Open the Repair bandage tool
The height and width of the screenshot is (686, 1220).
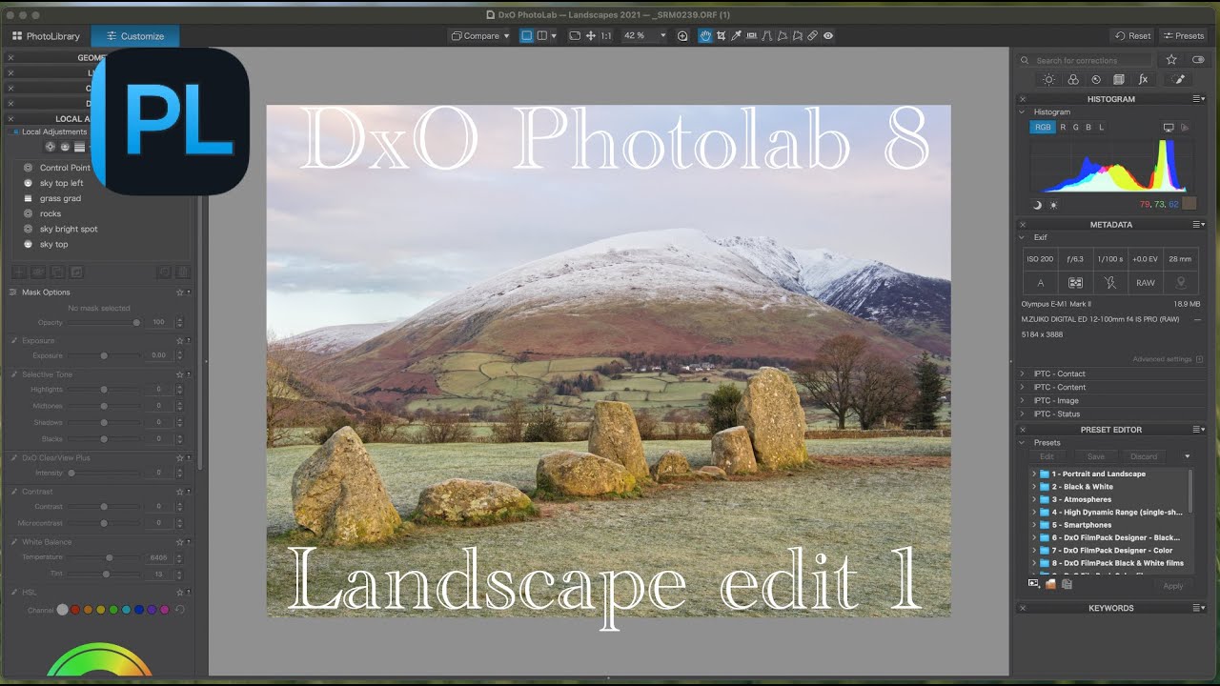click(813, 35)
